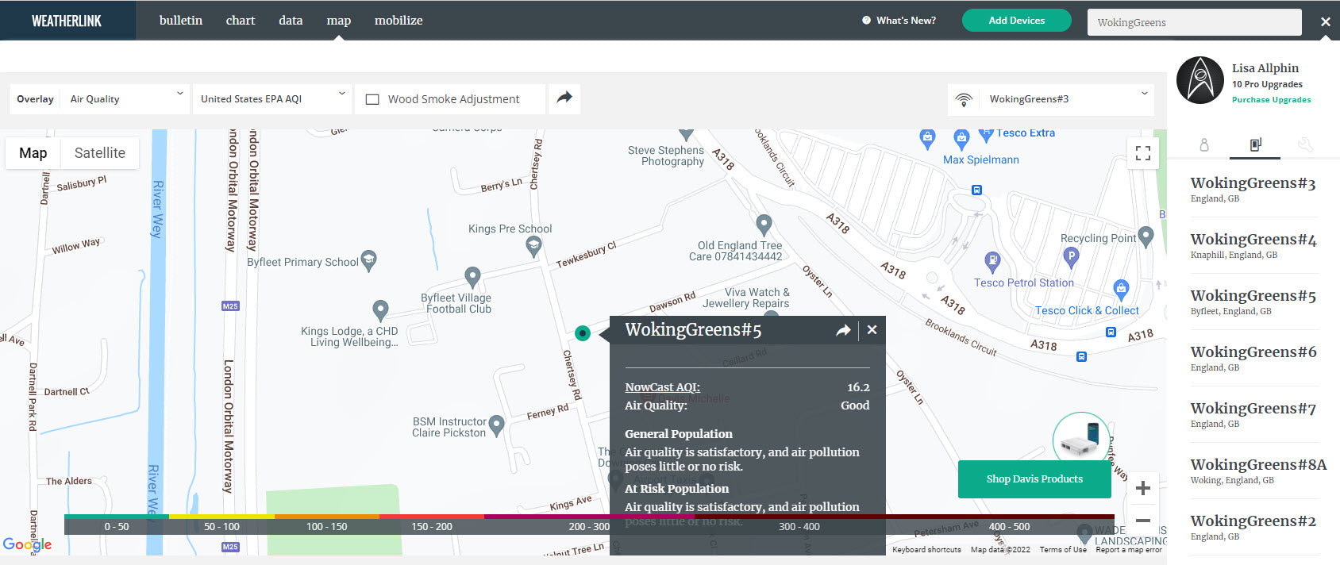Open the user account tab icon
Screen dimensions: 1340x565
[1204, 144]
